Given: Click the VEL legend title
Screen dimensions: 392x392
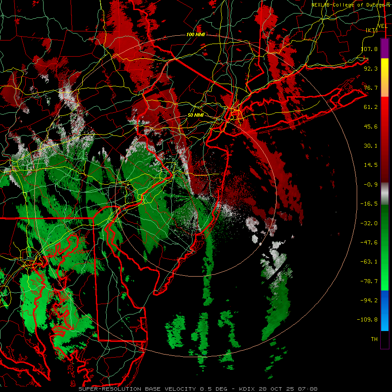Looking at the screenshot, I should (x=382, y=26).
